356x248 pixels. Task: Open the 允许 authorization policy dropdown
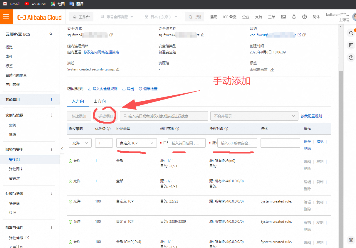80,143
